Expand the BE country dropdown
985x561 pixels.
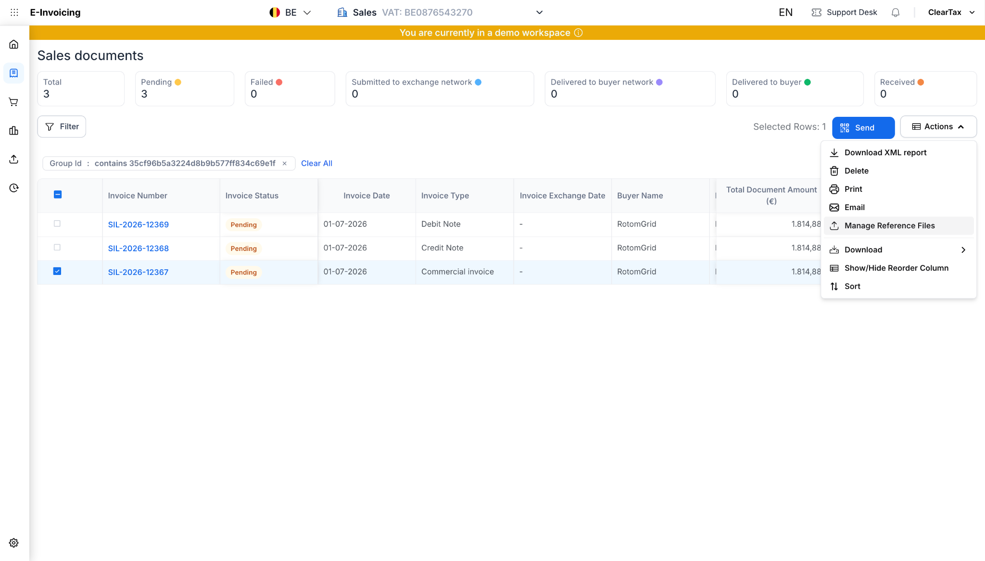click(x=290, y=12)
